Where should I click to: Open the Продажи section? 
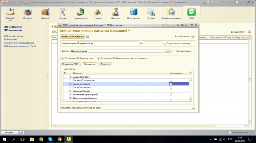click(27, 14)
